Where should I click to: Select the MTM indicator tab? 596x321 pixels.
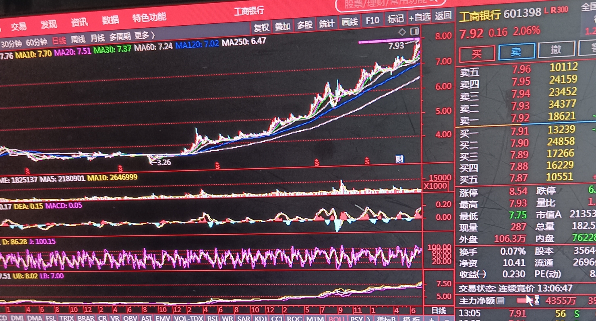pos(315,318)
